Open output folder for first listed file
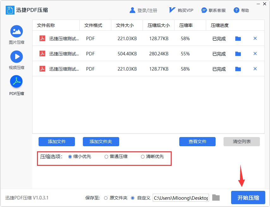 pos(238,39)
